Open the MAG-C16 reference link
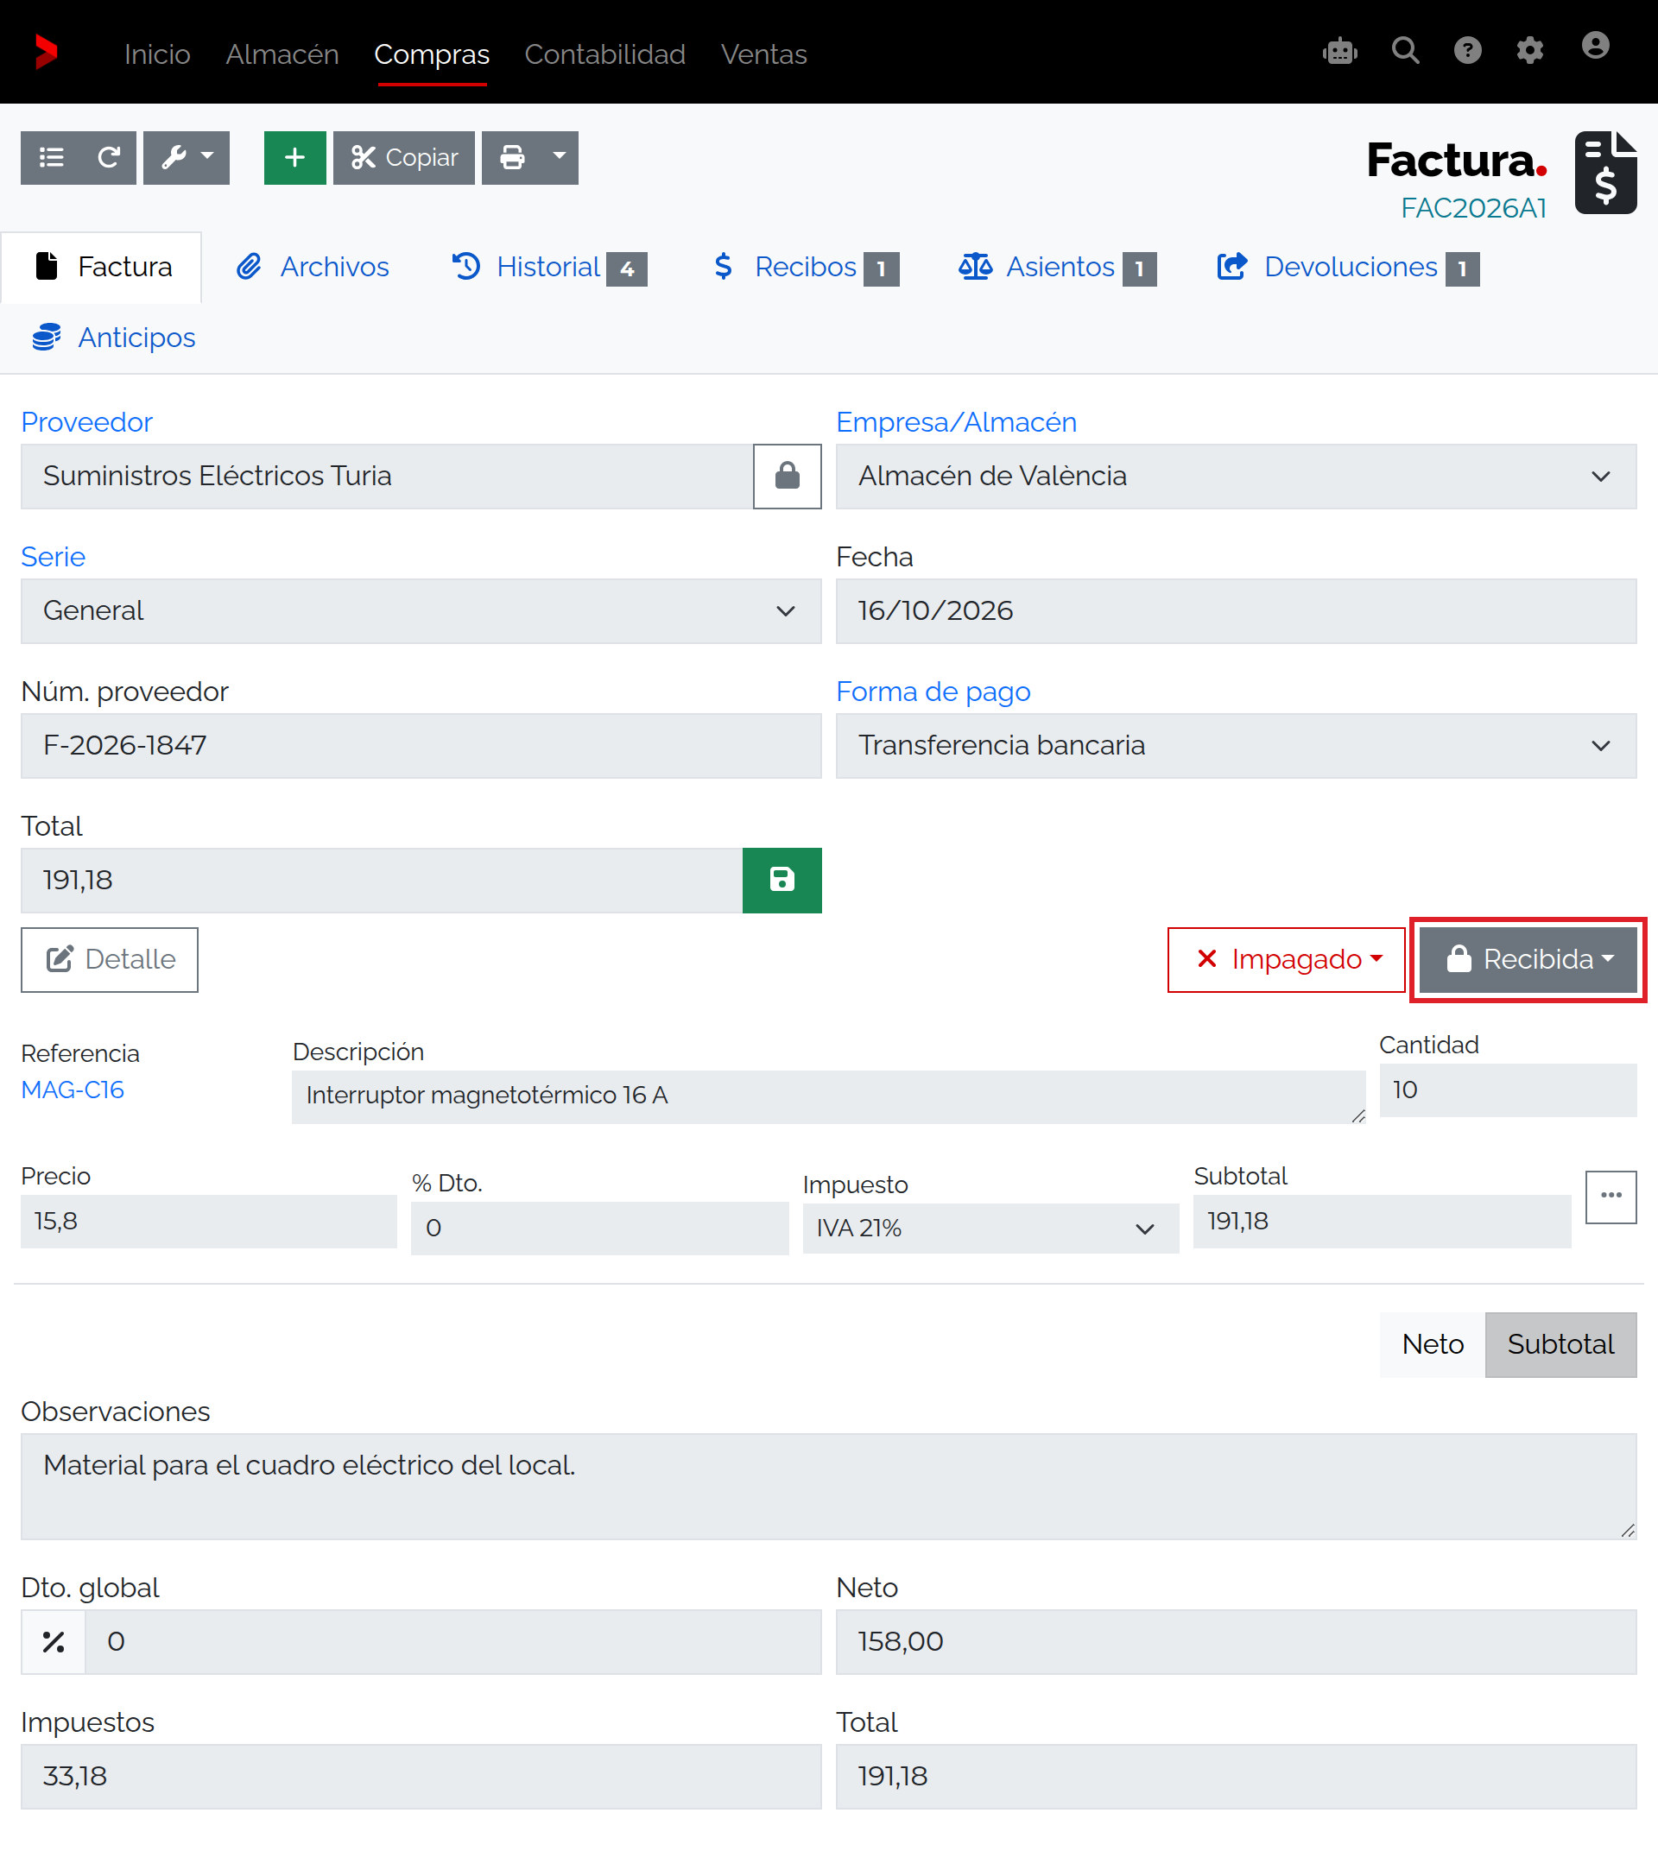Screen dimensions: 1658x1851 tap(73, 1090)
